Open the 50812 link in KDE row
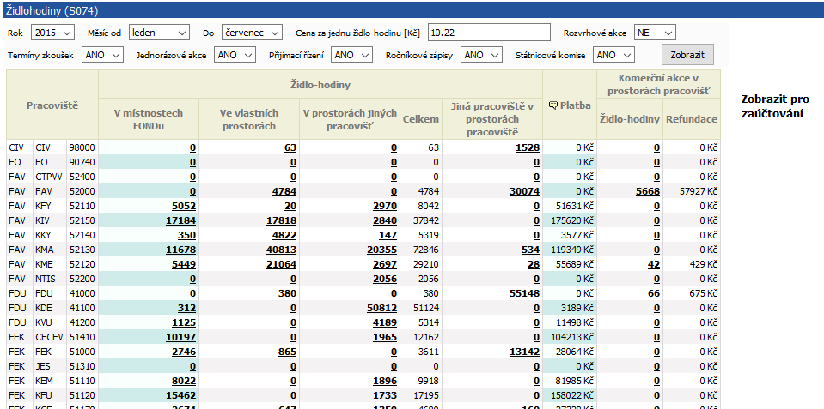Image resolution: width=824 pixels, height=409 pixels. (382, 308)
